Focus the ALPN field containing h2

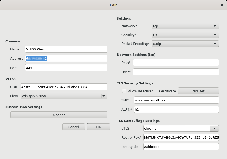(x=176, y=110)
